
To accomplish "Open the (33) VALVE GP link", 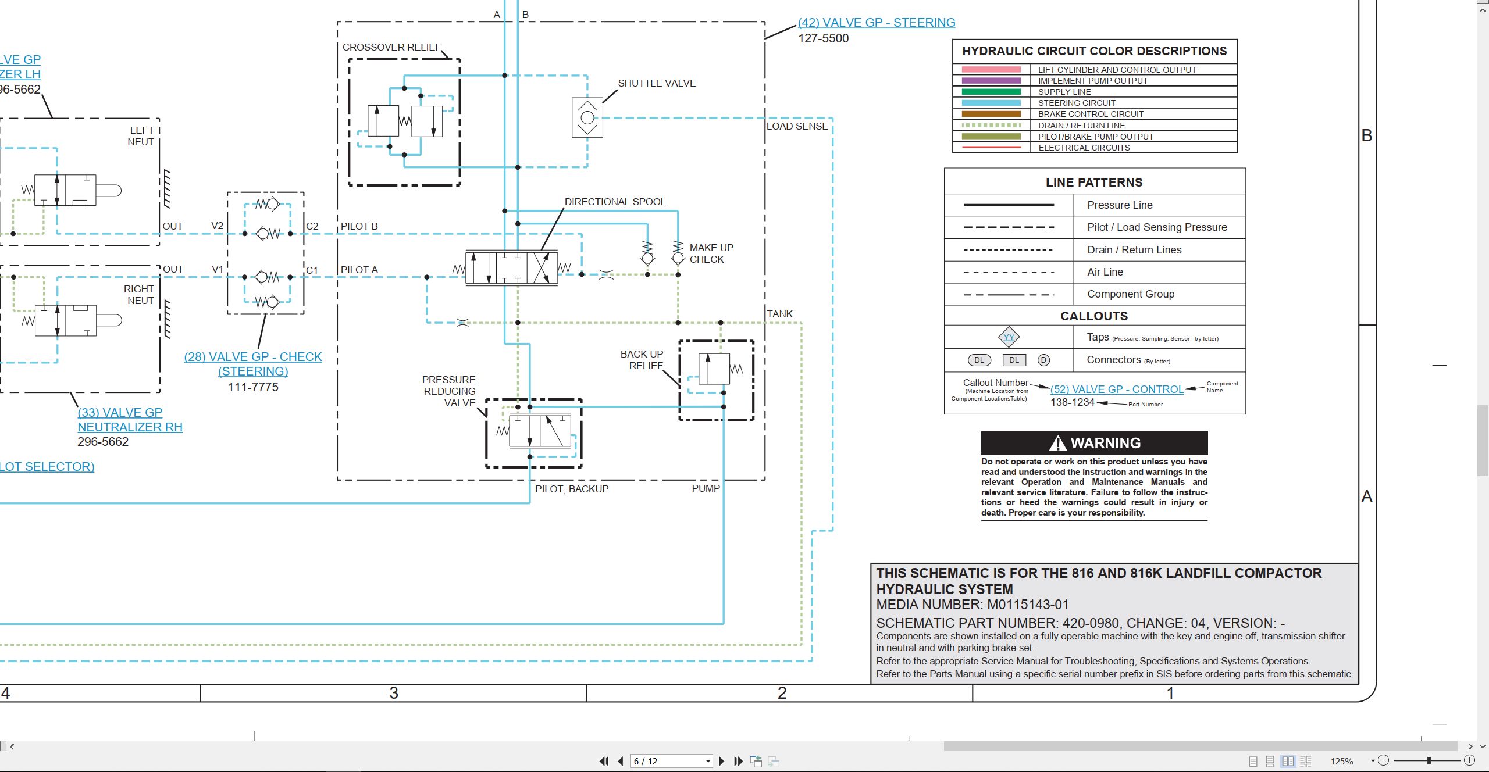I will click(x=120, y=413).
